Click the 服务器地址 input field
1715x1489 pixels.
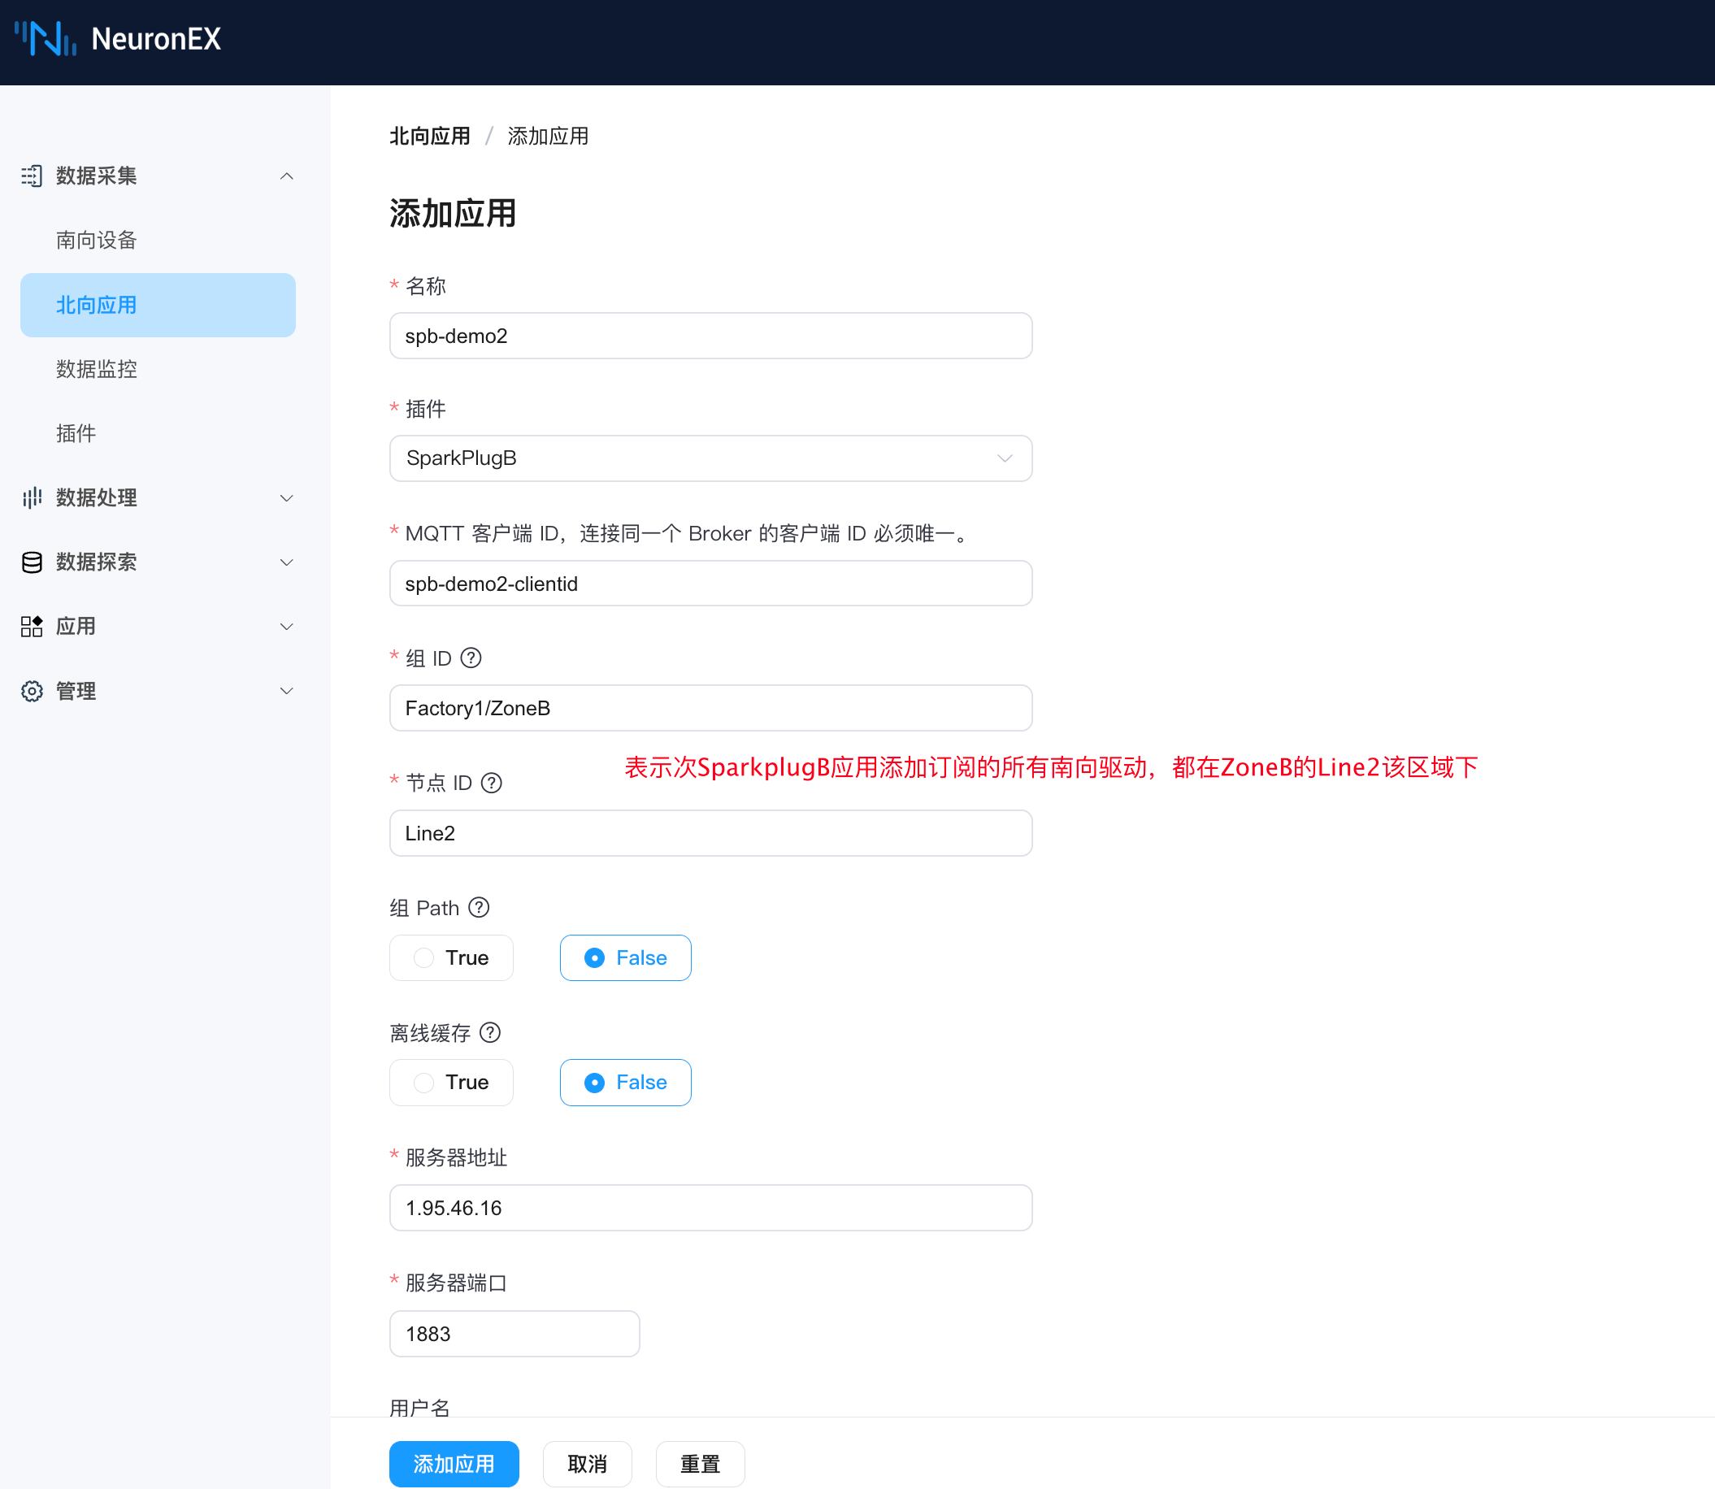(x=710, y=1208)
